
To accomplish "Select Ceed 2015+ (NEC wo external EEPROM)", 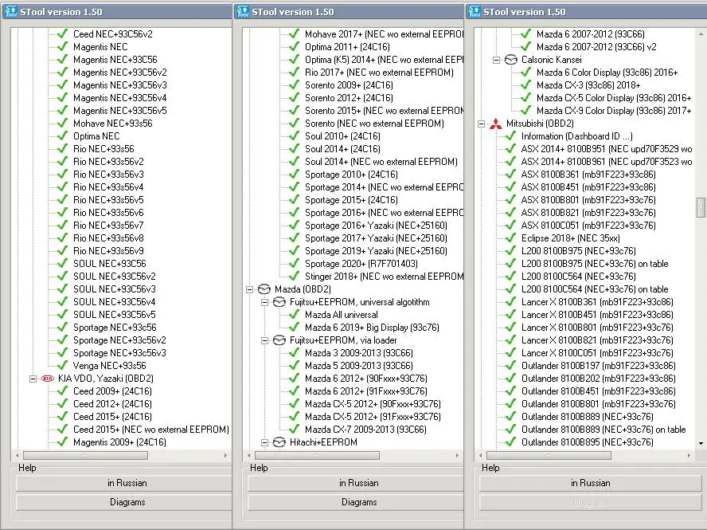I will point(151,430).
